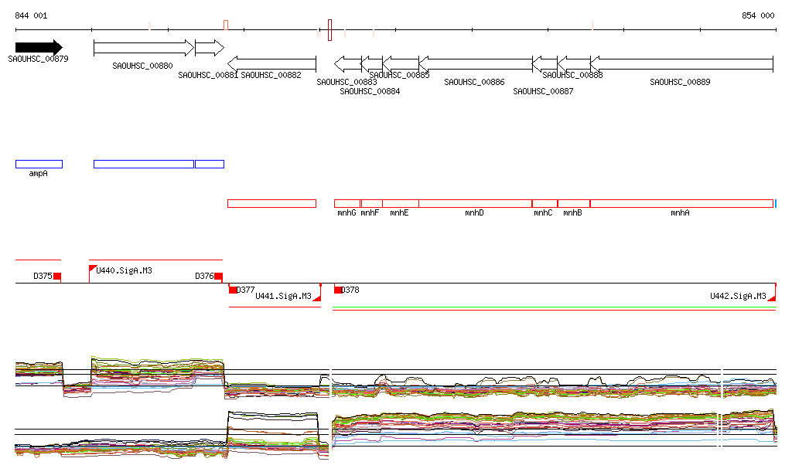
Task: Click the tall red box on the ruler
Action: click(329, 30)
